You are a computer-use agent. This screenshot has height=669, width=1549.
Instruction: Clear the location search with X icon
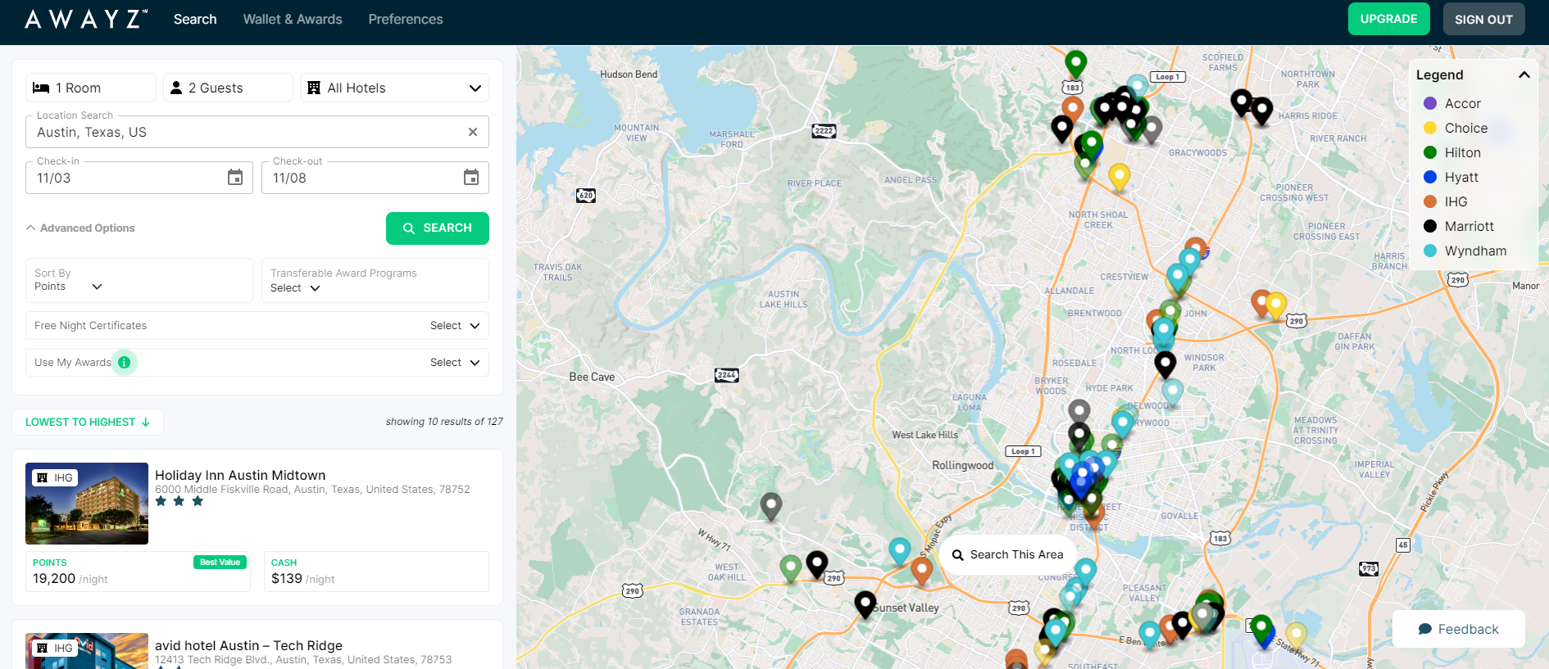(473, 132)
